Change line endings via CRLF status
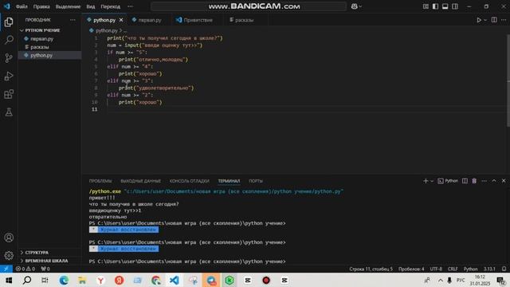This screenshot has width=510, height=287. [453, 269]
